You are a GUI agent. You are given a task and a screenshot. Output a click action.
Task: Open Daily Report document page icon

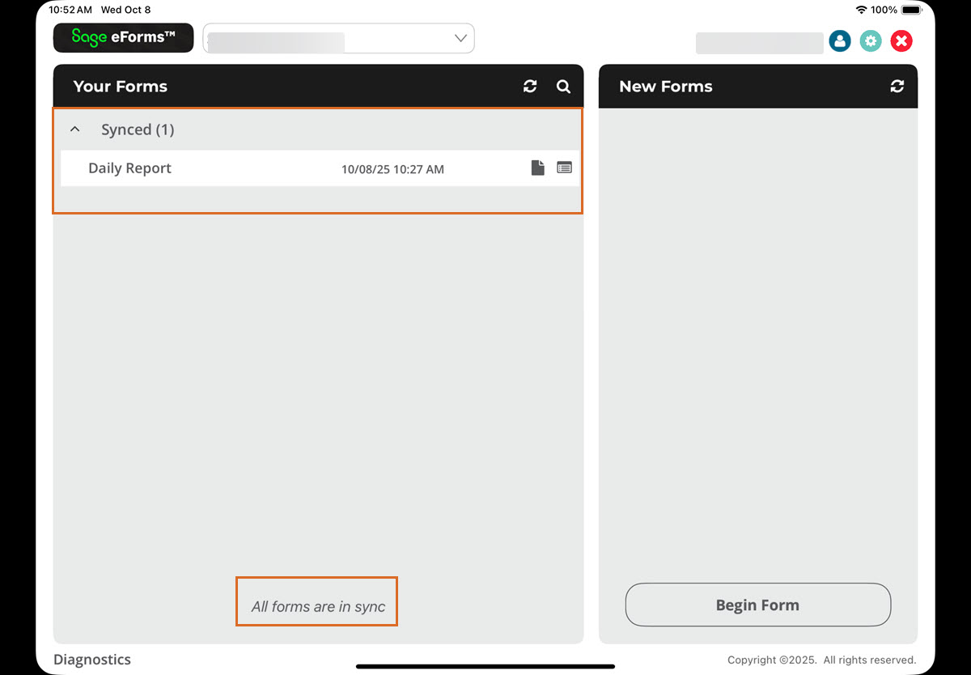tap(537, 168)
